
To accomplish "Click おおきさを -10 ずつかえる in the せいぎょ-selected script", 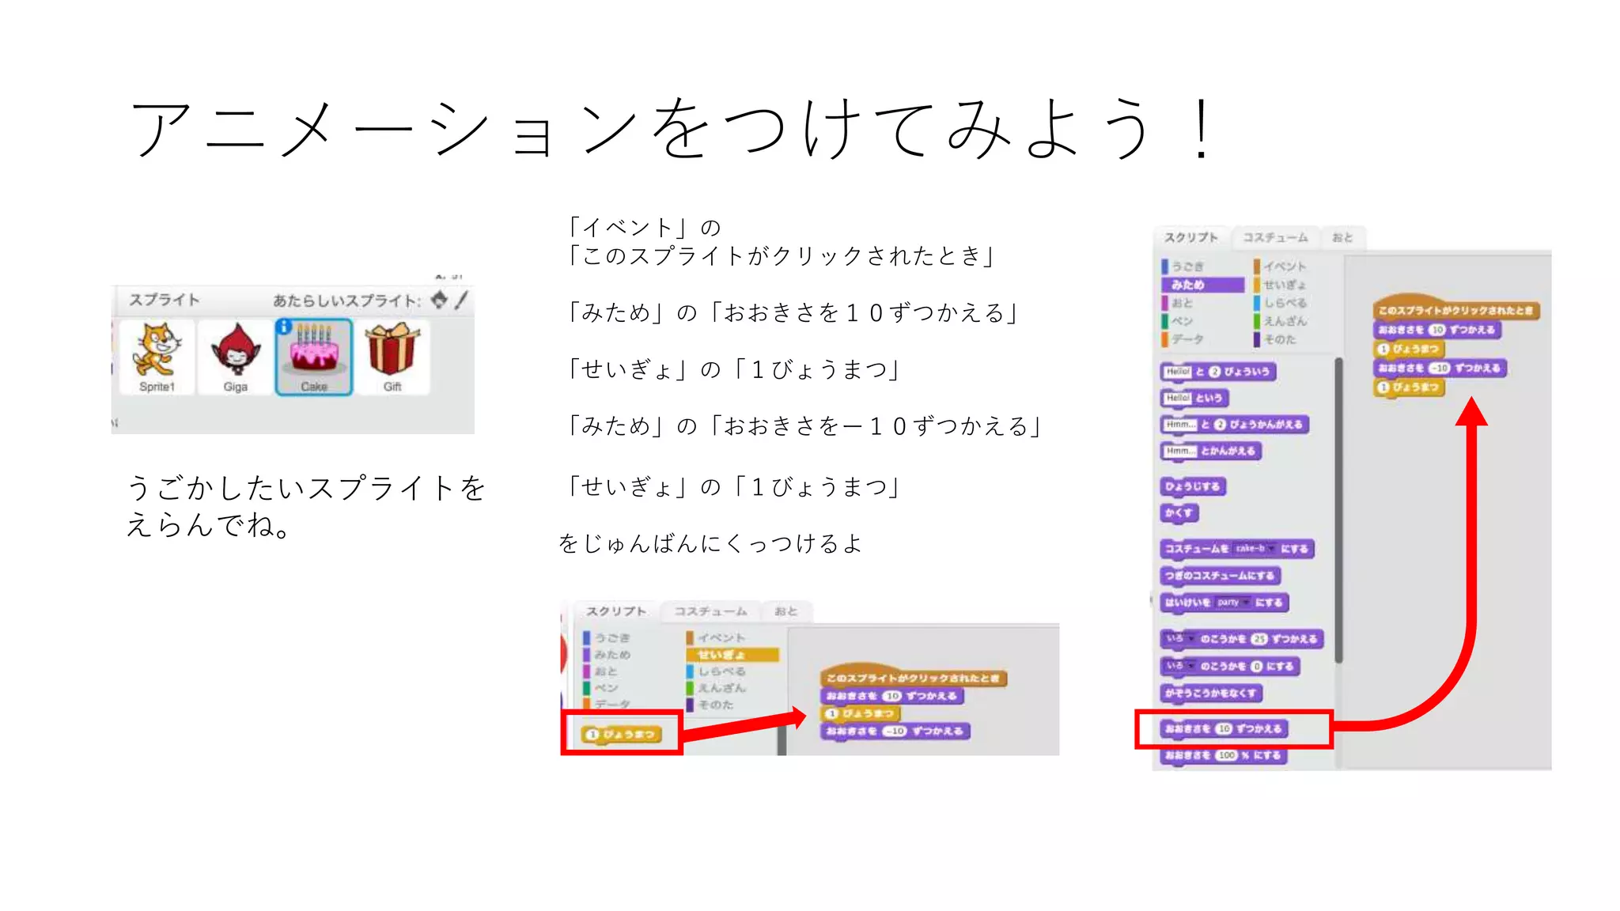I will 894,731.
